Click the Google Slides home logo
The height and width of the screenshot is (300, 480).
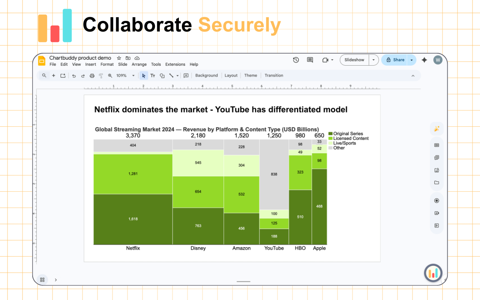pyautogui.click(x=42, y=60)
